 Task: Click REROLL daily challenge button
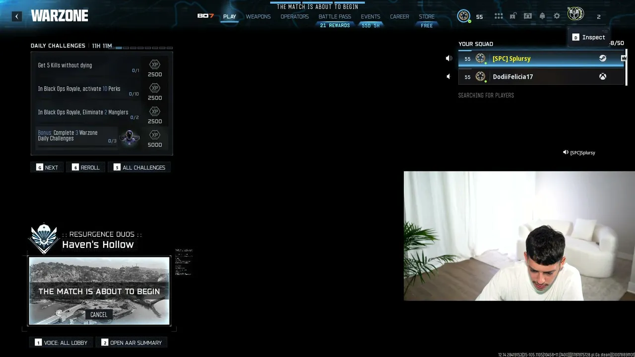(x=86, y=168)
